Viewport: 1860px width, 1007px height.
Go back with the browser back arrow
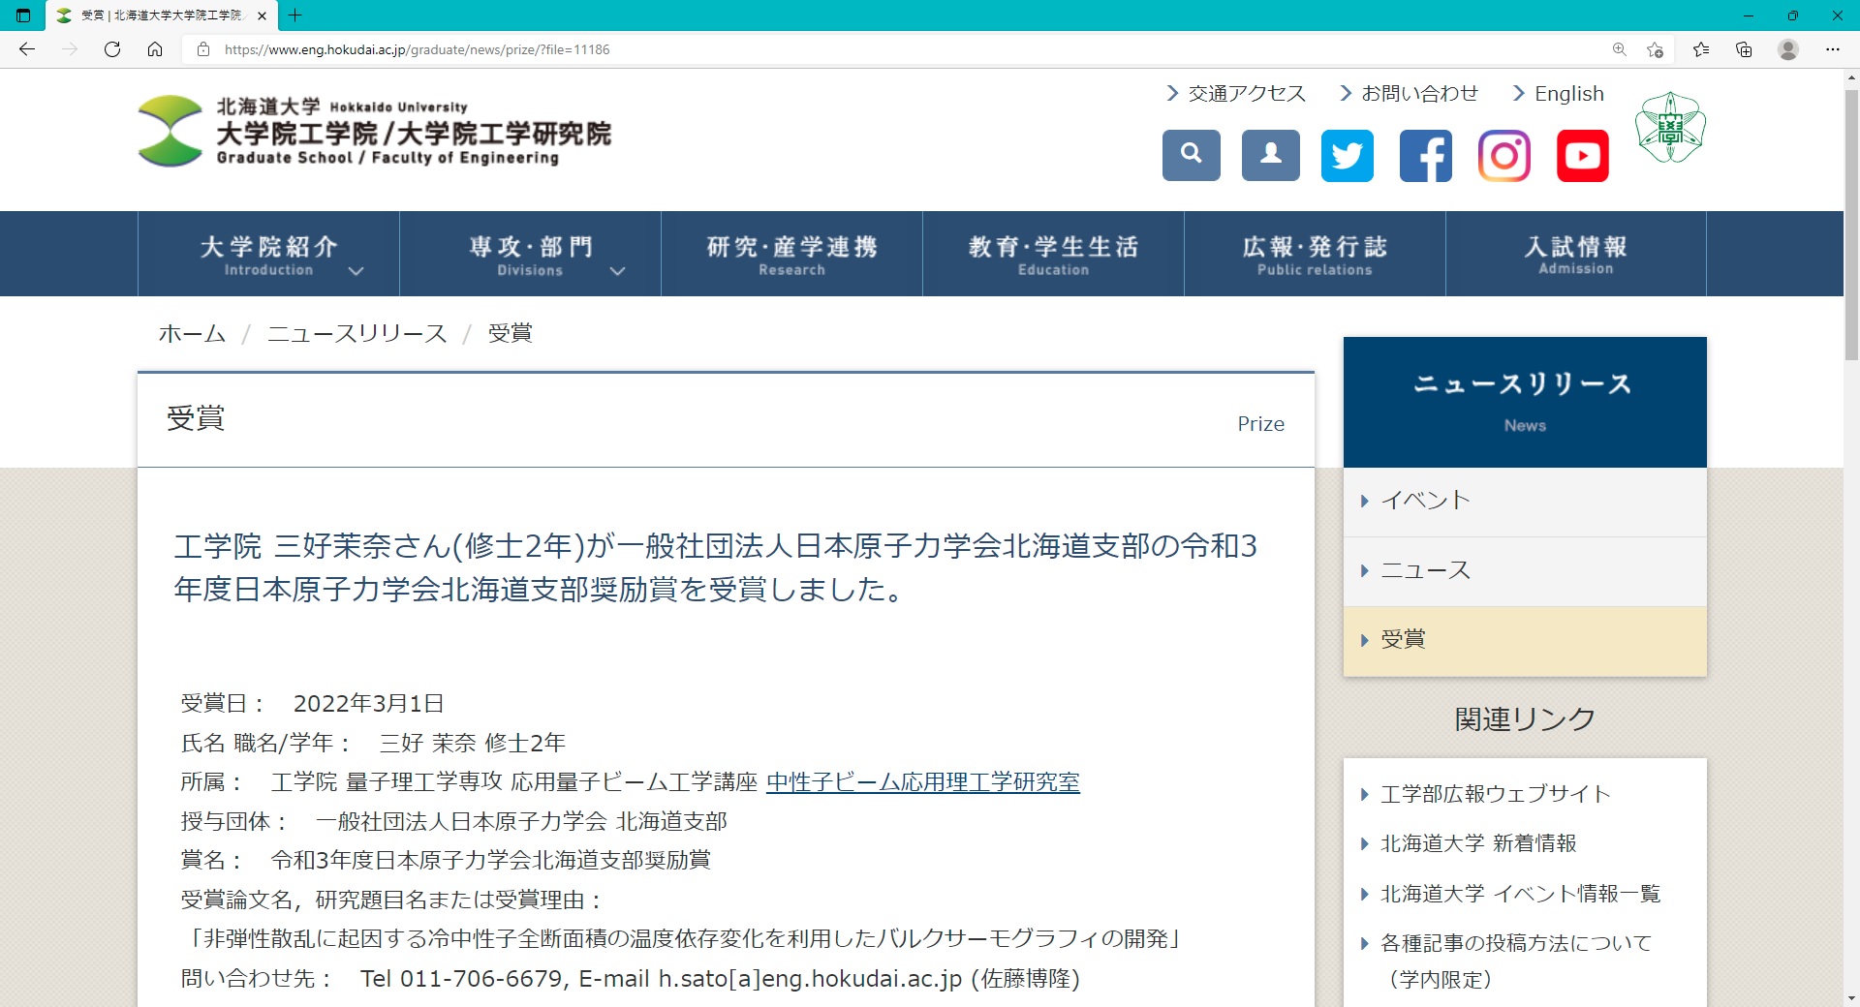coord(27,49)
